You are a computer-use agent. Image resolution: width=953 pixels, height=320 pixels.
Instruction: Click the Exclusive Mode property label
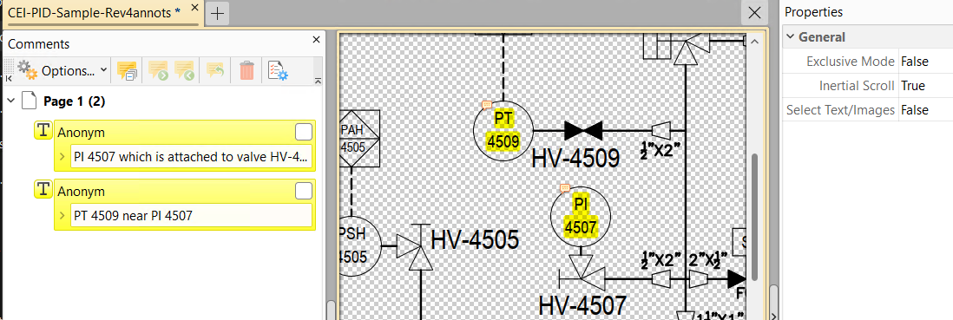pyautogui.click(x=851, y=62)
